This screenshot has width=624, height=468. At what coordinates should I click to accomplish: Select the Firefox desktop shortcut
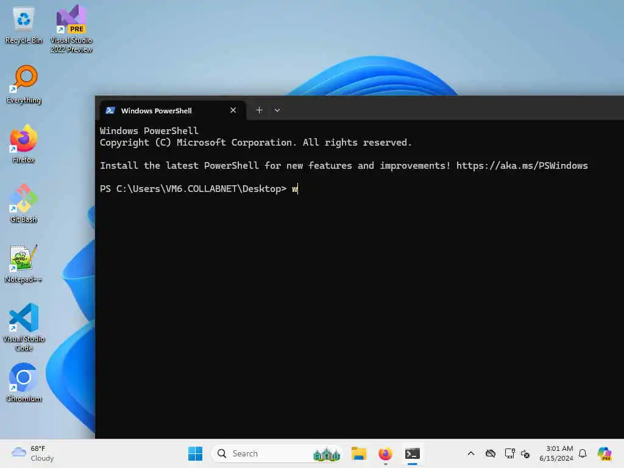point(24,144)
